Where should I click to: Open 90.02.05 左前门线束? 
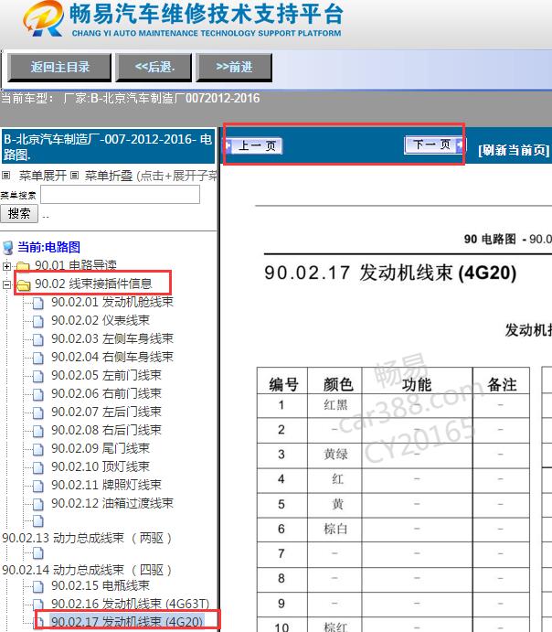(106, 375)
